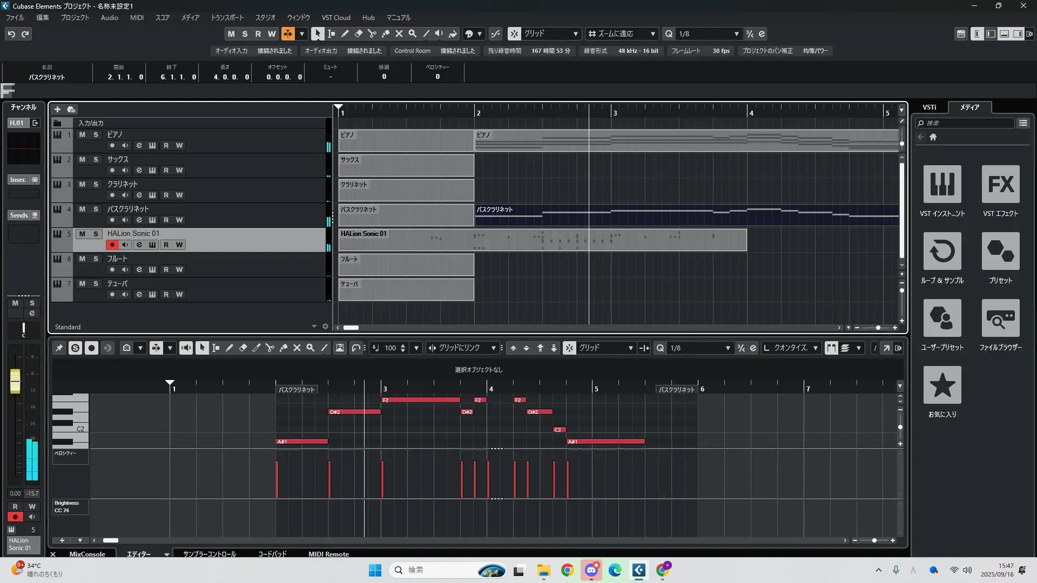Click the Inser. button in channel inspector
The image size is (1037, 583).
[x=18, y=180]
